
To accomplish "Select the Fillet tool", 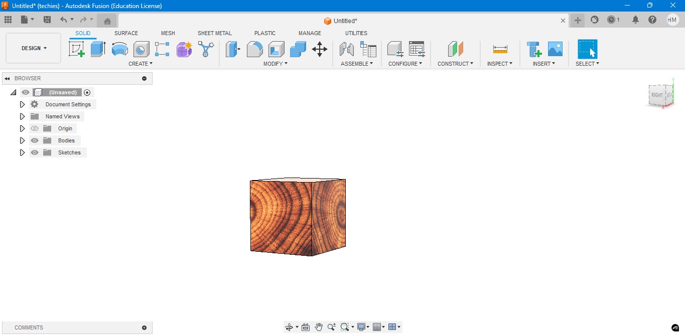I will [254, 49].
